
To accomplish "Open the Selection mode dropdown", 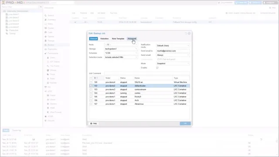I will pyautogui.click(x=121, y=57).
